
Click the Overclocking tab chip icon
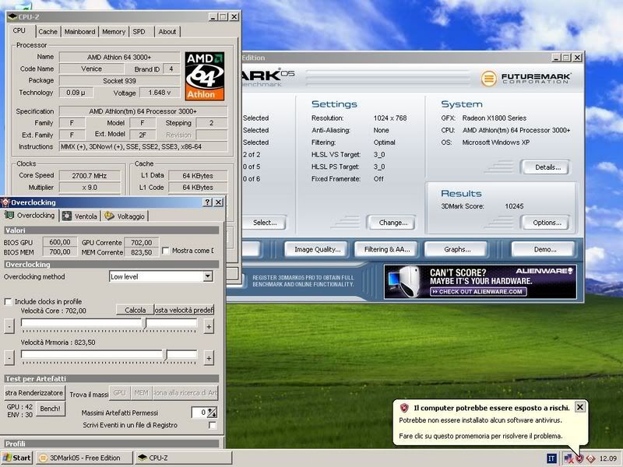coord(9,216)
